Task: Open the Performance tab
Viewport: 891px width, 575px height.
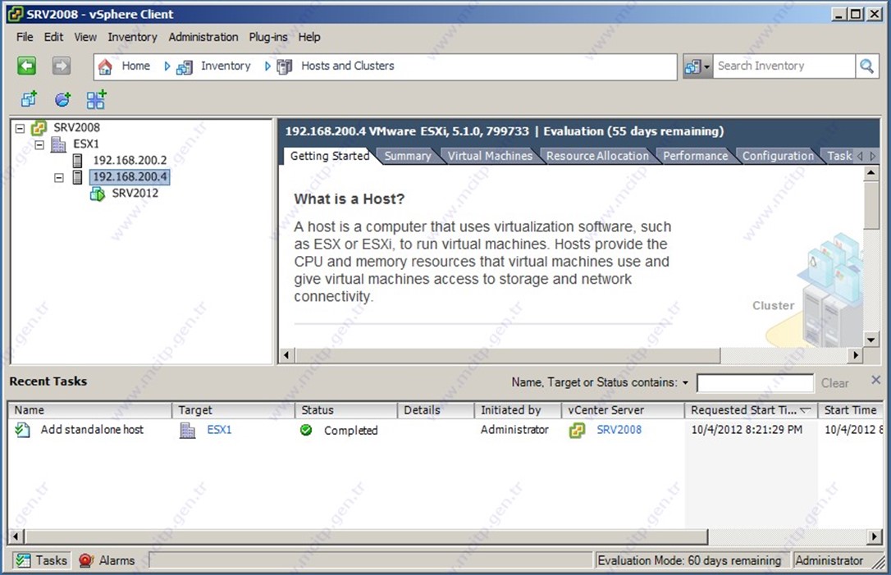Action: click(x=695, y=156)
